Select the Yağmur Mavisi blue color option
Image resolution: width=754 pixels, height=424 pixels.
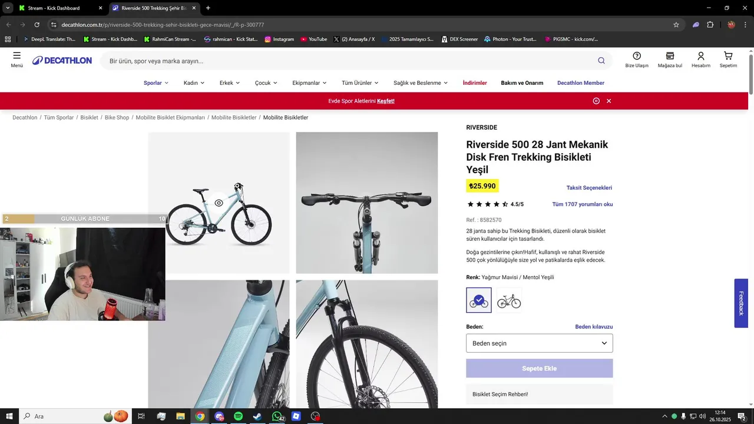point(479,300)
